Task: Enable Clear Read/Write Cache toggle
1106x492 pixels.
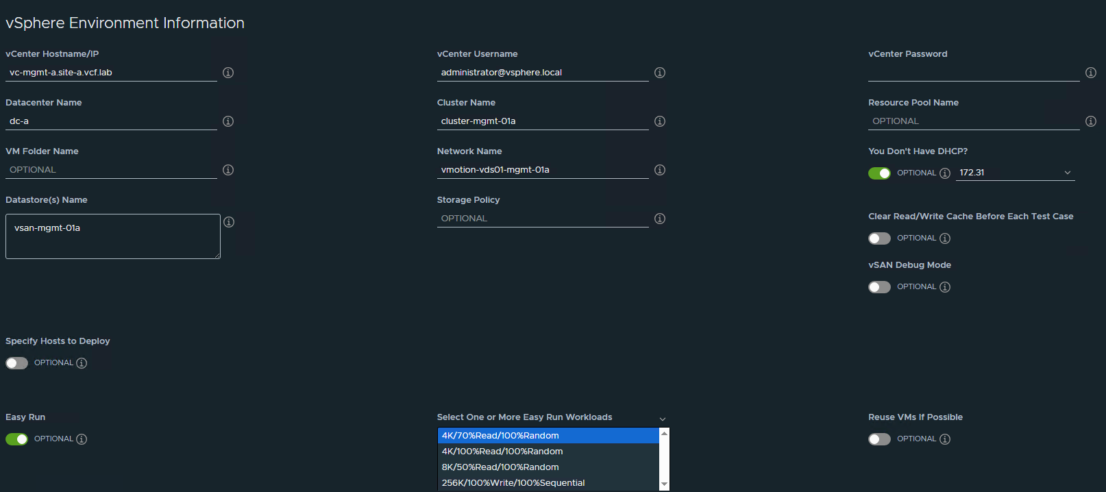Action: [879, 238]
